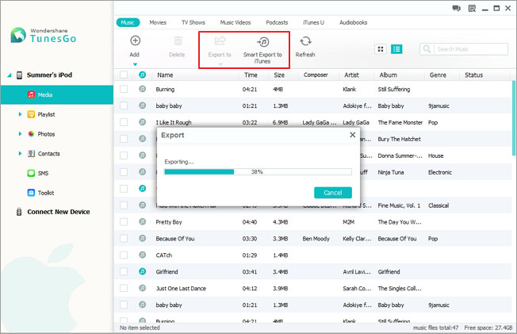Open the notes icon in title bar

(472, 8)
